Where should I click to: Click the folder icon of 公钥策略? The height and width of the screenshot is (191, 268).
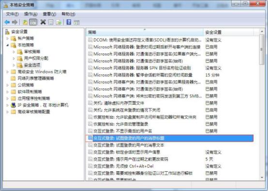14,85
